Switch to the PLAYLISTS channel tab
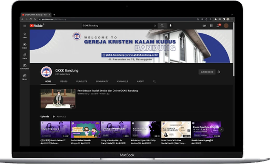270x164 pixels. [82, 81]
